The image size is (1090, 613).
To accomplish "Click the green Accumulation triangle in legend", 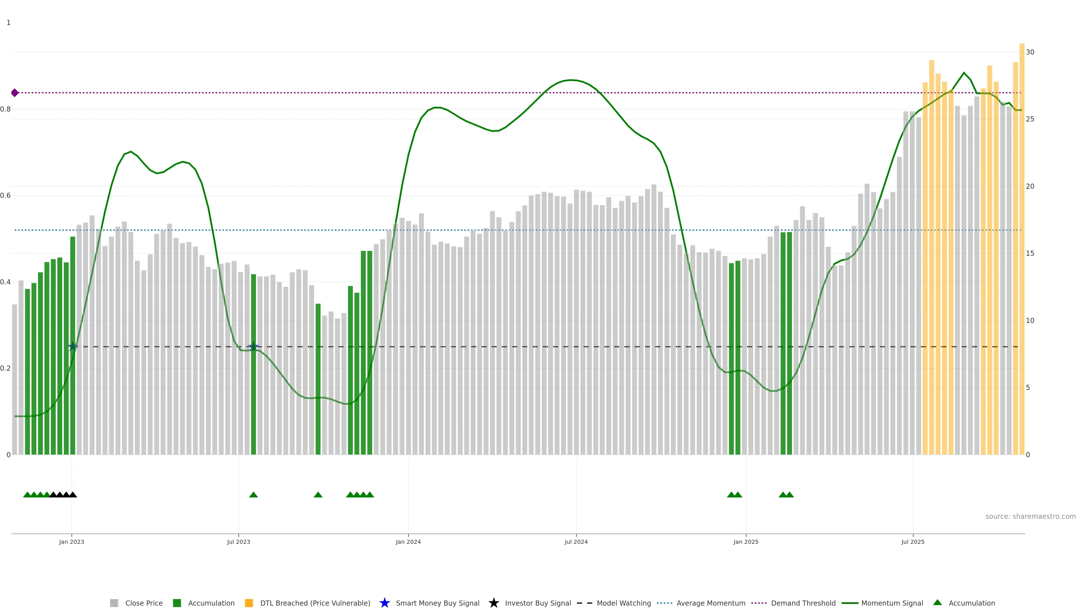I will pos(937,602).
